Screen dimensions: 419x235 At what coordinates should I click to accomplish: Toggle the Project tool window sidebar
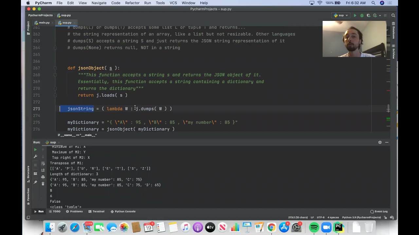(x=28, y=27)
